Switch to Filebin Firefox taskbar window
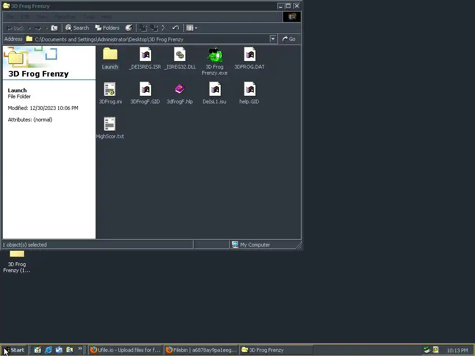Image resolution: width=475 pixels, height=356 pixels. 201,350
